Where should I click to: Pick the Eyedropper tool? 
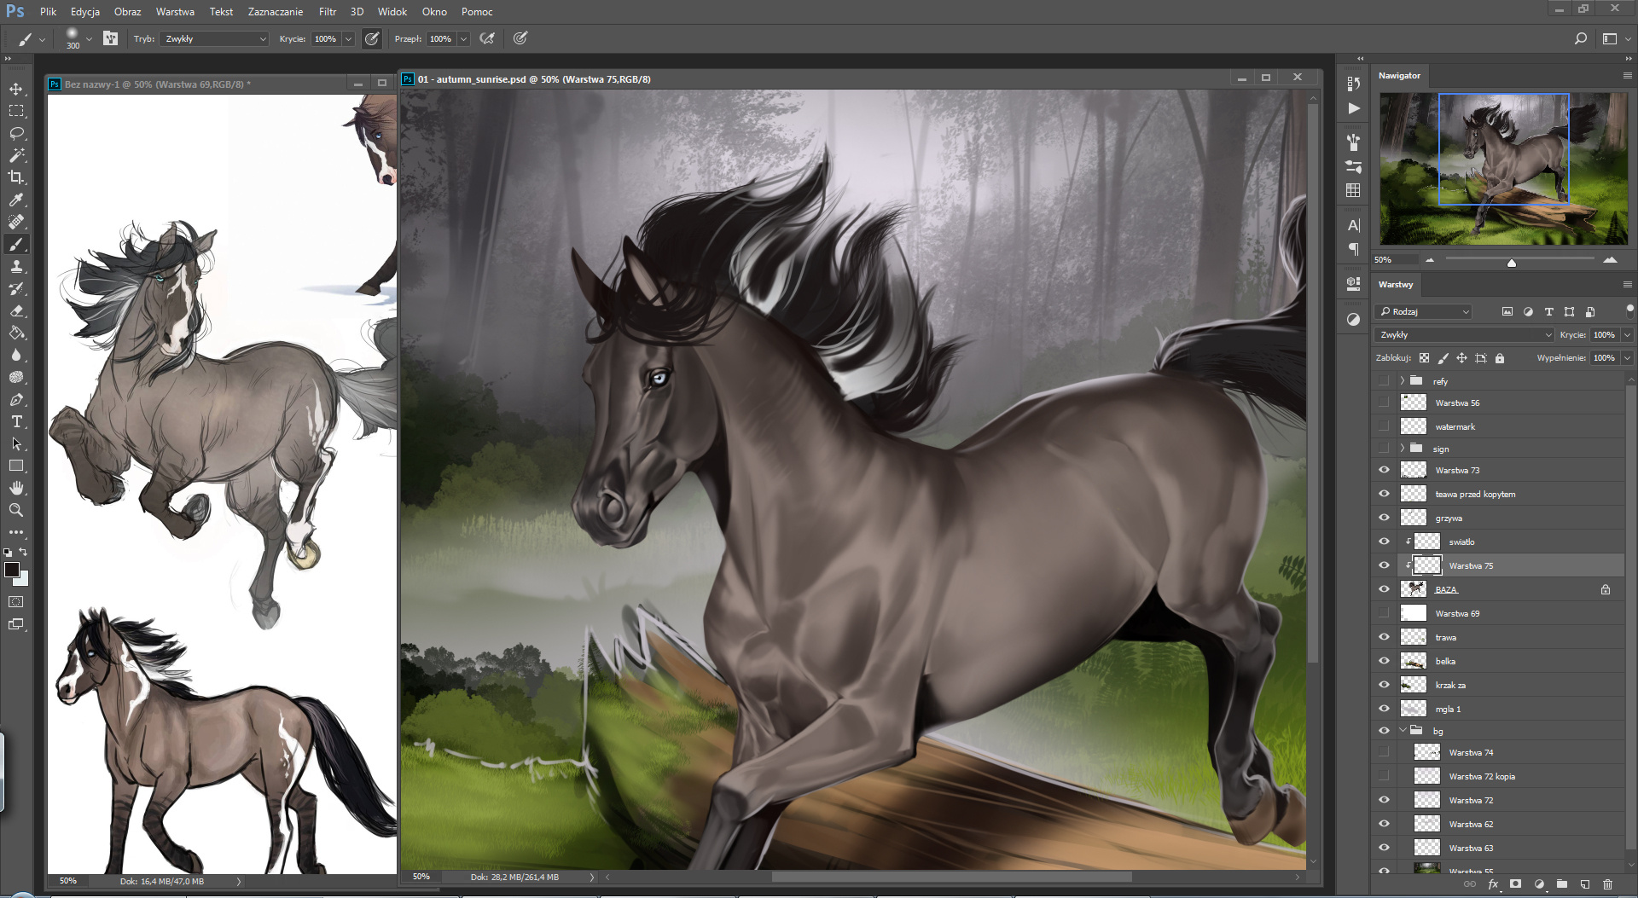click(16, 200)
